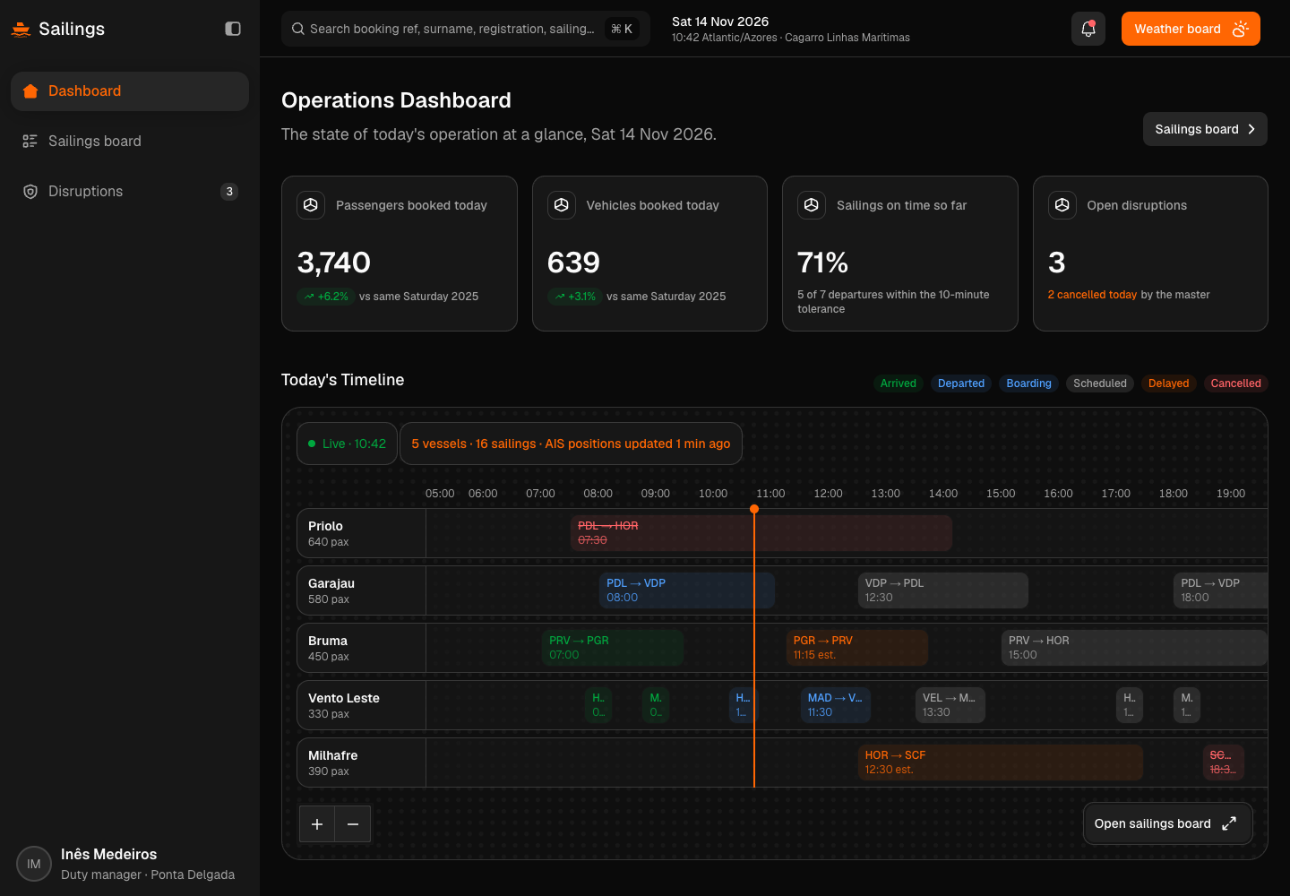Open Sailings board in sidebar
Screen dimensions: 1290x896
pos(130,142)
